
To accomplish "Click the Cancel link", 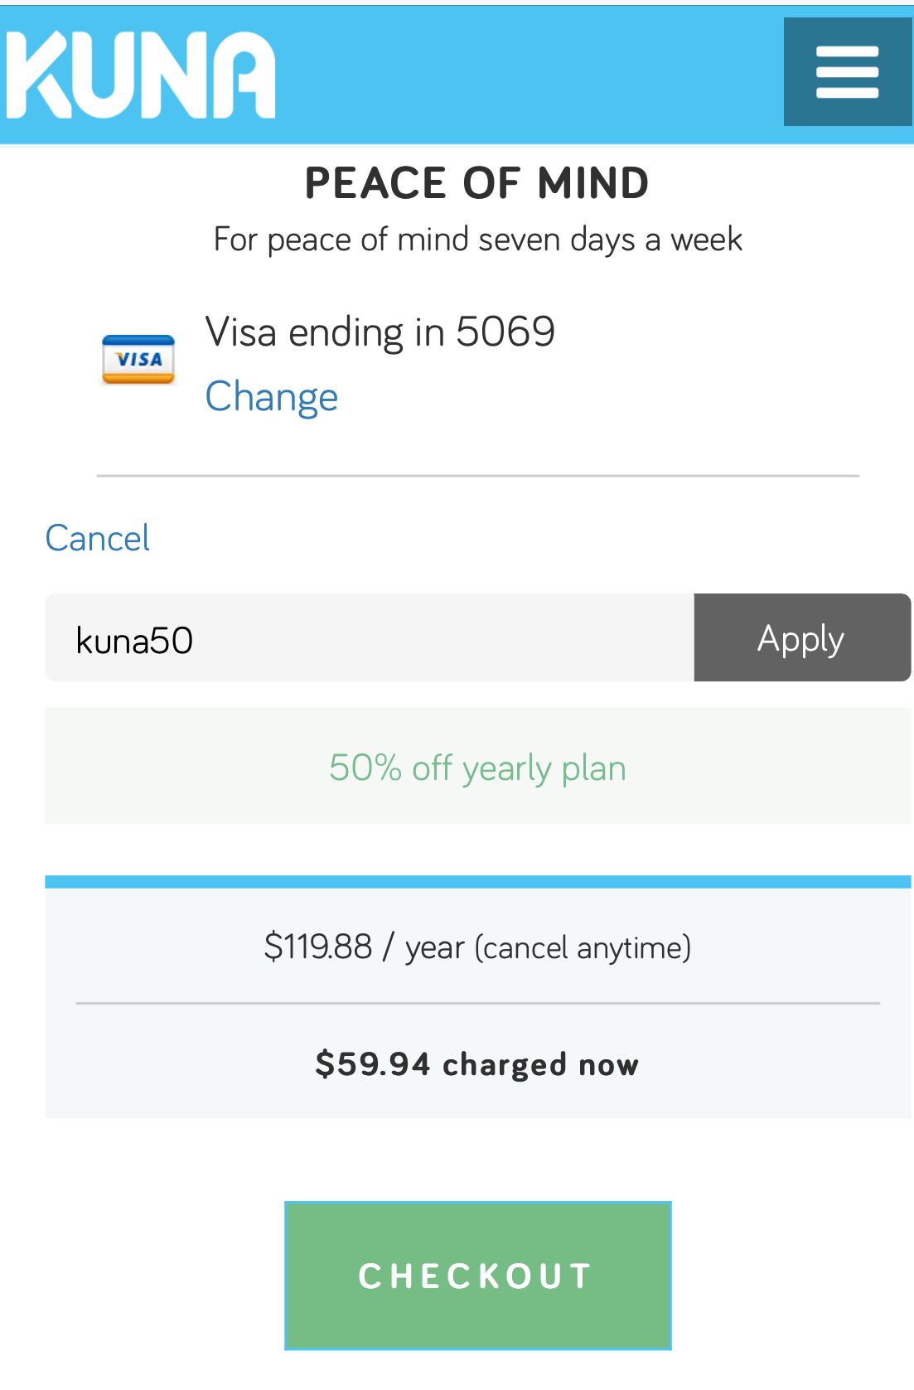I will tap(98, 539).
